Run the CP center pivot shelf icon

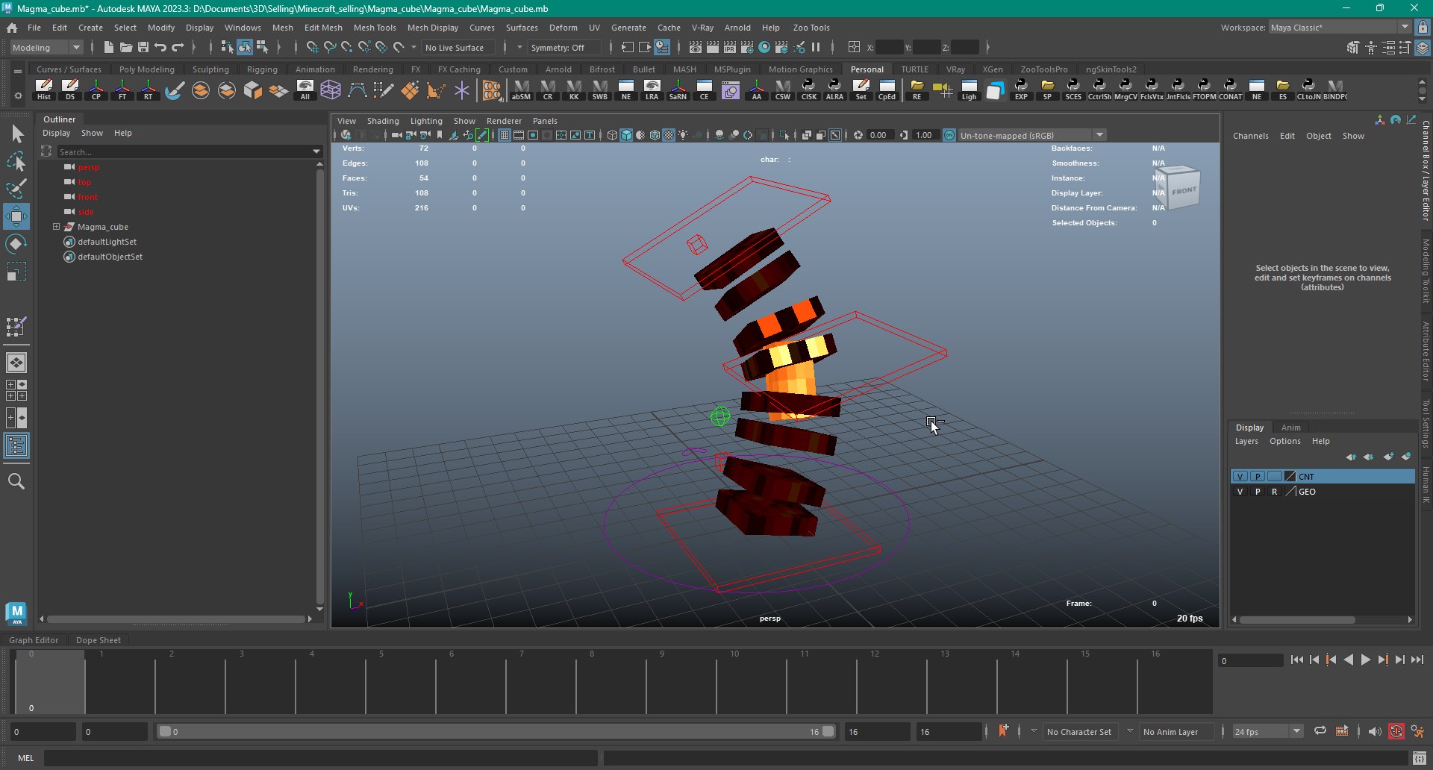pos(96,90)
